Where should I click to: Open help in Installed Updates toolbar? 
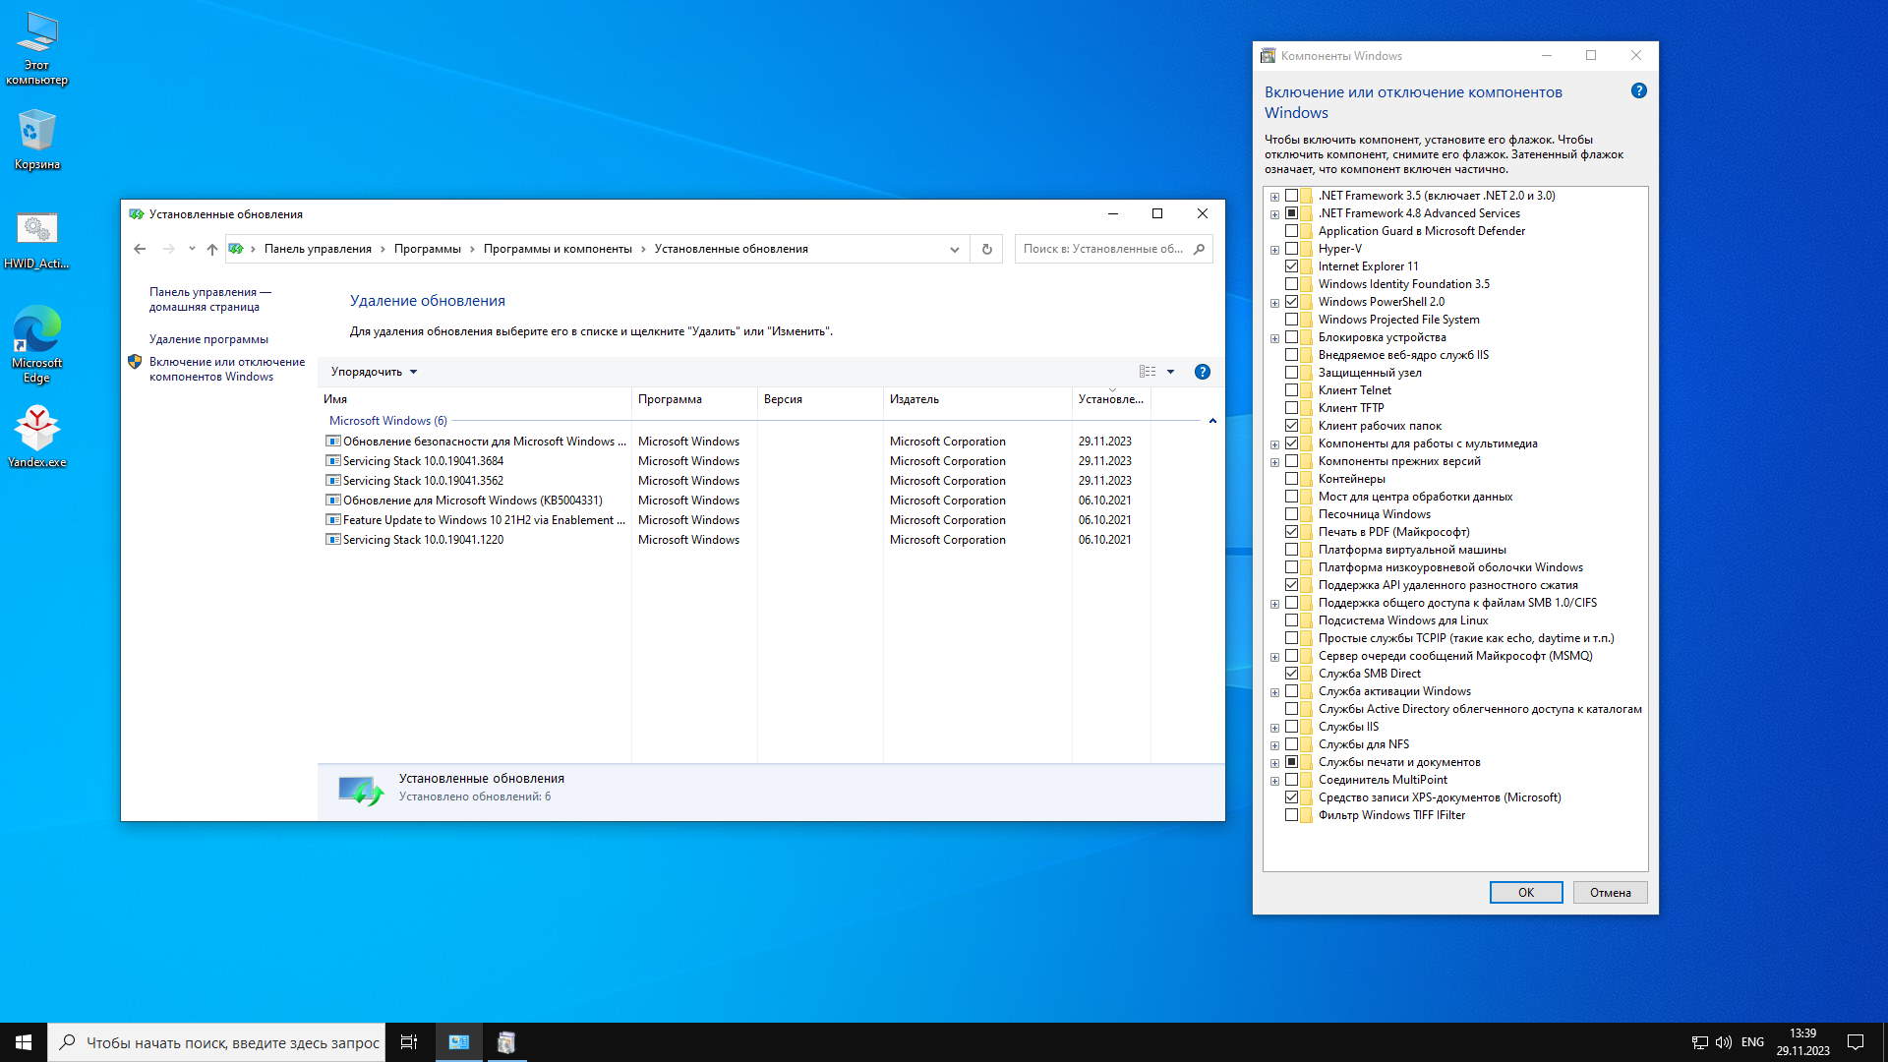click(1202, 372)
